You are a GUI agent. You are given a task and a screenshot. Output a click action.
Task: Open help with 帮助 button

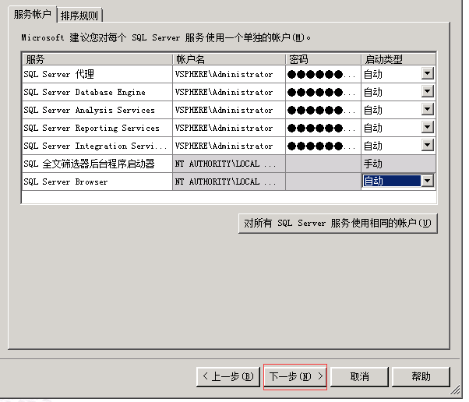[421, 376]
